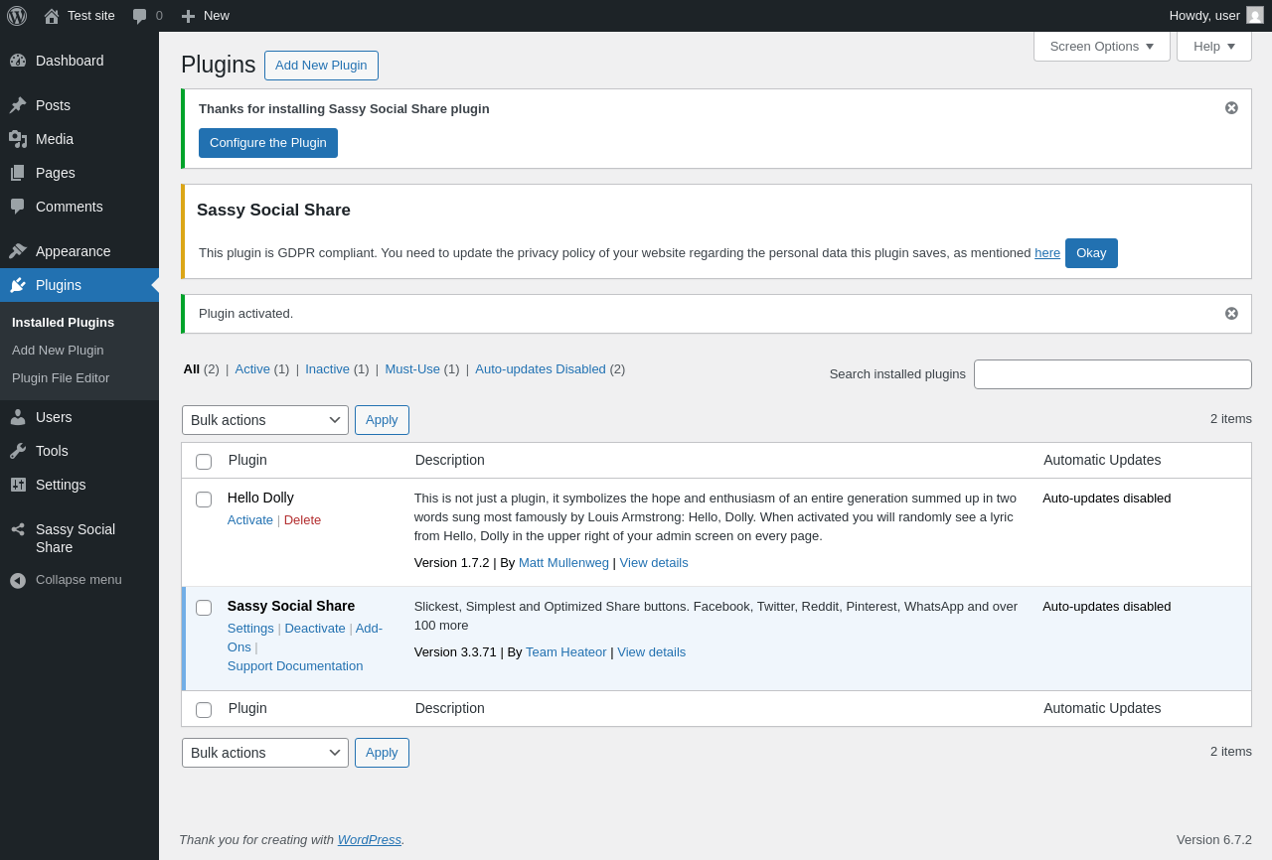Viewport: 1272px width, 860px height.
Task: Dismiss the 'Plugin activated' notice
Action: (1231, 314)
